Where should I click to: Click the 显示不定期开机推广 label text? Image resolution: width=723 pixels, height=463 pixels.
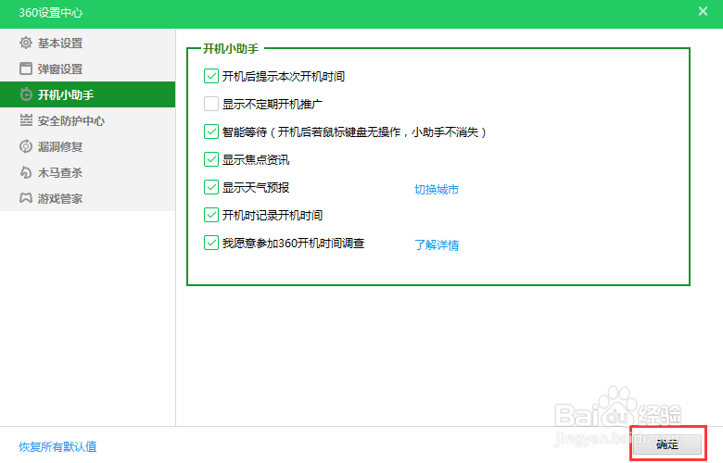click(x=273, y=104)
